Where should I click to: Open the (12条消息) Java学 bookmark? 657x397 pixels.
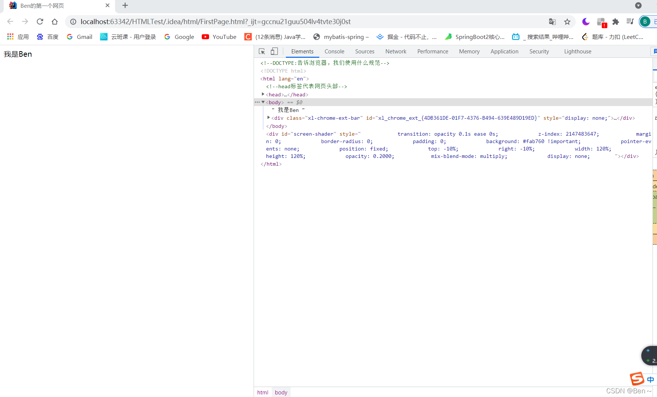tap(275, 37)
